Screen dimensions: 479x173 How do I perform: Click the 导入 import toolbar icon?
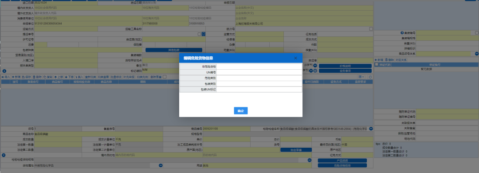[x=6, y=77]
